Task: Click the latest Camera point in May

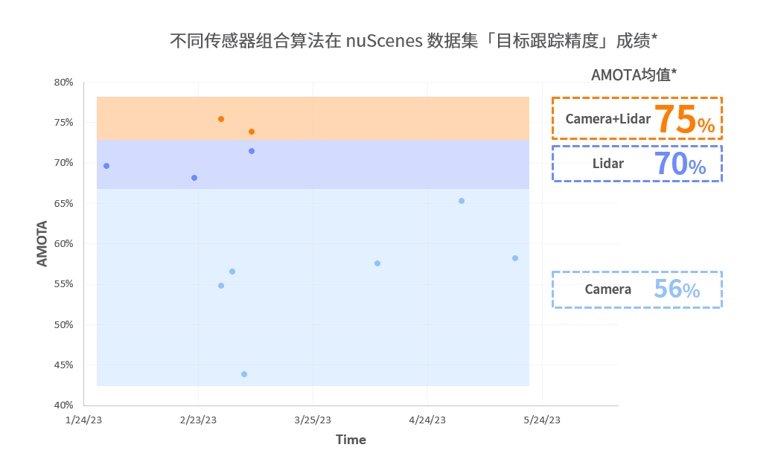Action: (x=515, y=258)
